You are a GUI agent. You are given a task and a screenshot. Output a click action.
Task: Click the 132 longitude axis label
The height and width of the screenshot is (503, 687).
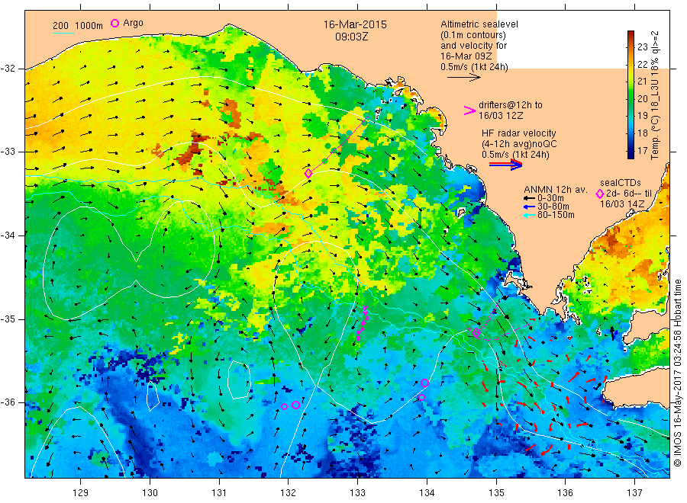[289, 493]
